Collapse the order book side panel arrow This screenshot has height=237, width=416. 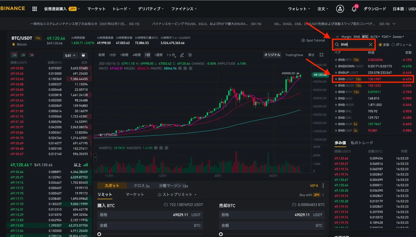[95, 157]
